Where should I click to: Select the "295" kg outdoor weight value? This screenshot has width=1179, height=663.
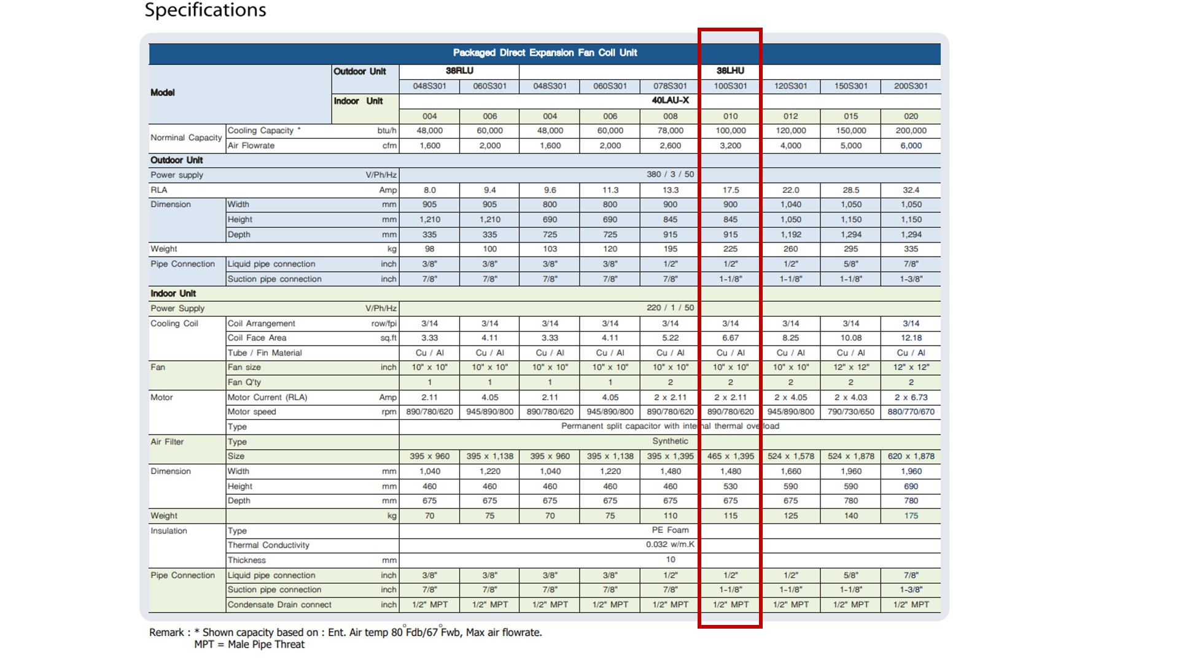click(850, 249)
